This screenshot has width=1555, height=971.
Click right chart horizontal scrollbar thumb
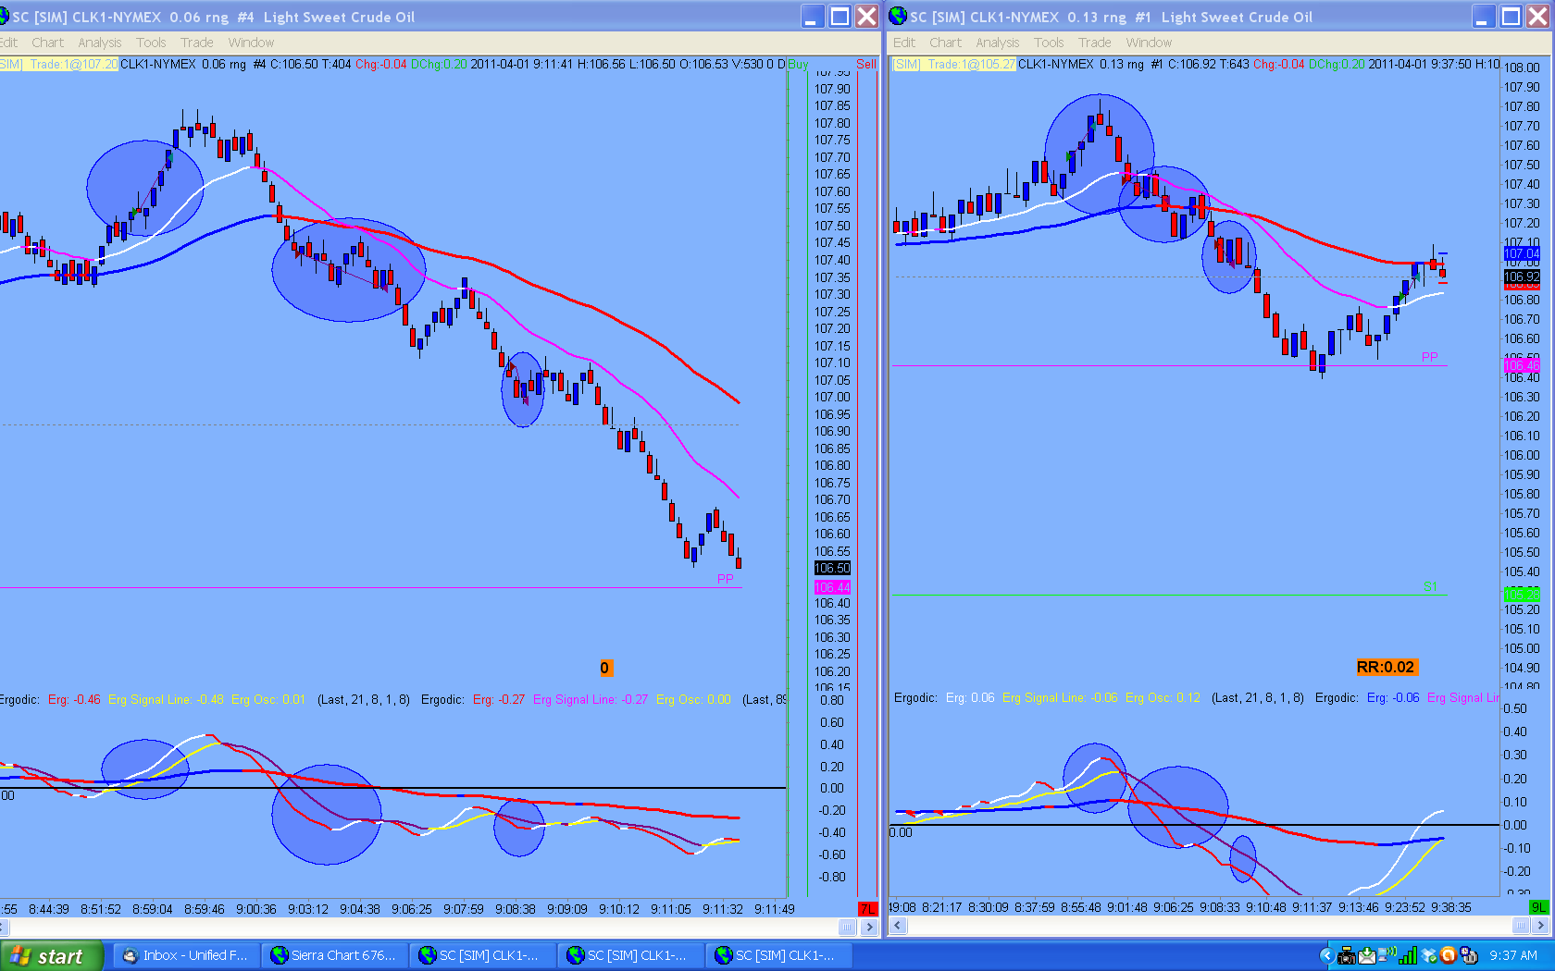pyautogui.click(x=1521, y=926)
